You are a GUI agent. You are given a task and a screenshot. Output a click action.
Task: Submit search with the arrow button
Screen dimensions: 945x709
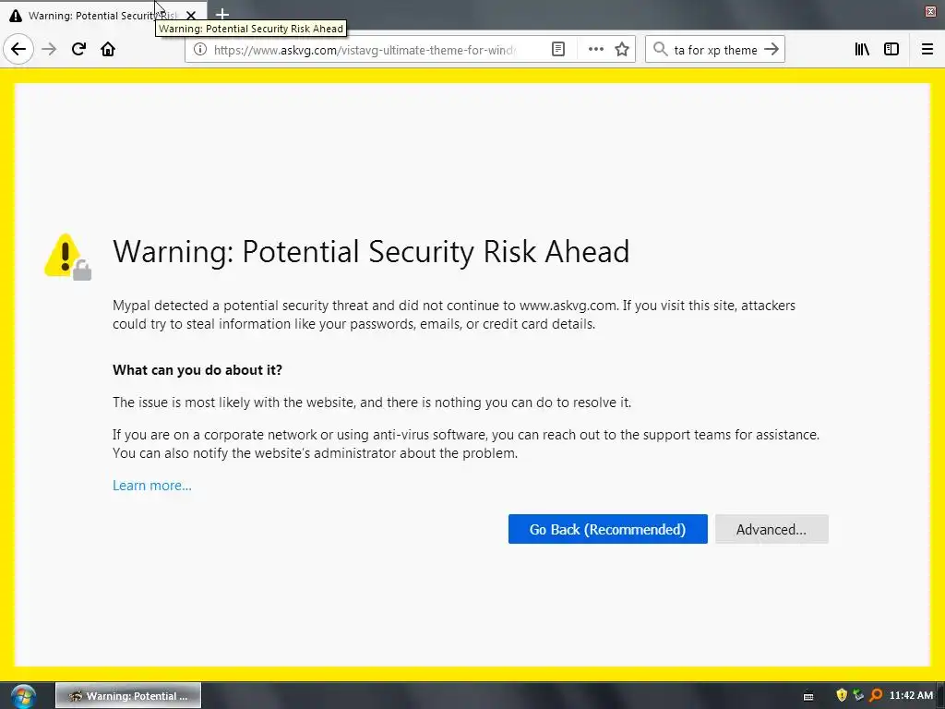pyautogui.click(x=772, y=50)
